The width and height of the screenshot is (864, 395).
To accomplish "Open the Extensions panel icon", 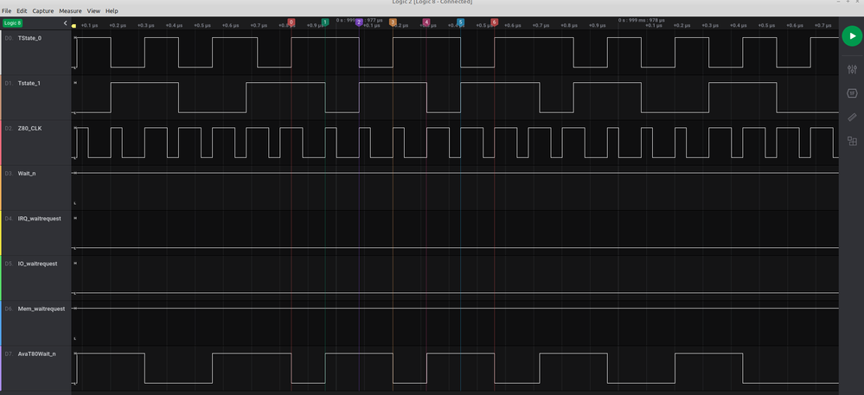I will pos(852,141).
